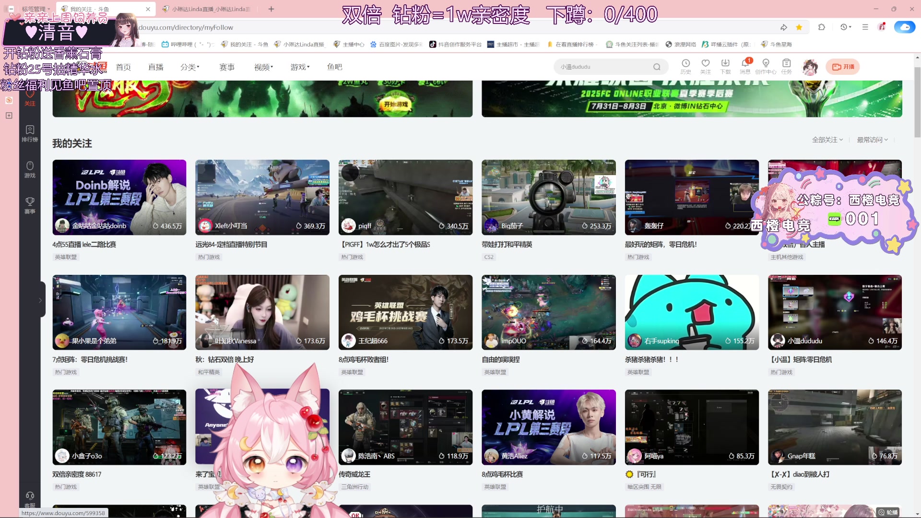The image size is (921, 518).
Task: Open stream title 7点矩阵: 零日危机挑战赛!
Action: click(90, 359)
